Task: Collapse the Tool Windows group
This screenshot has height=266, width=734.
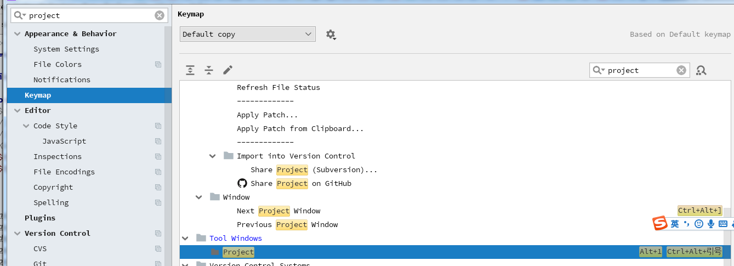Action: click(x=185, y=238)
